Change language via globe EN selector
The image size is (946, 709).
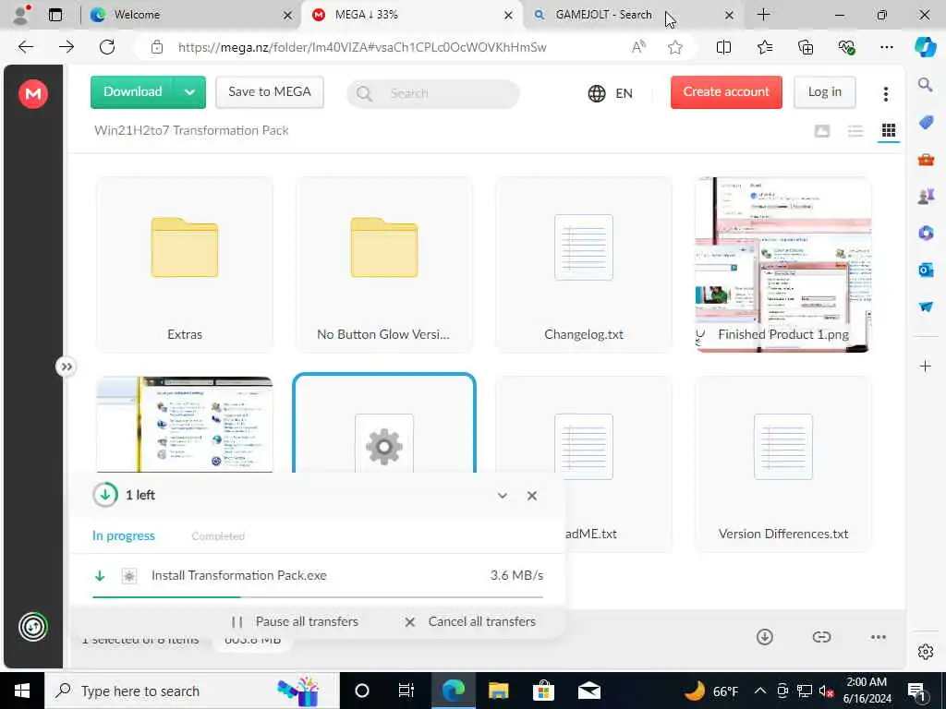click(x=611, y=93)
